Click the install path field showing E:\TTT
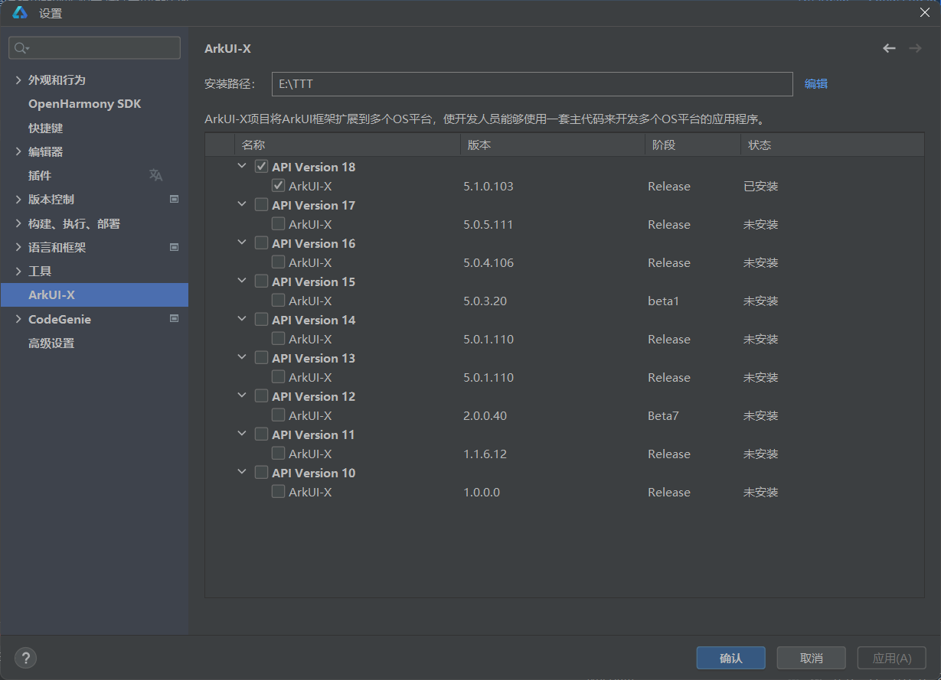 click(532, 84)
